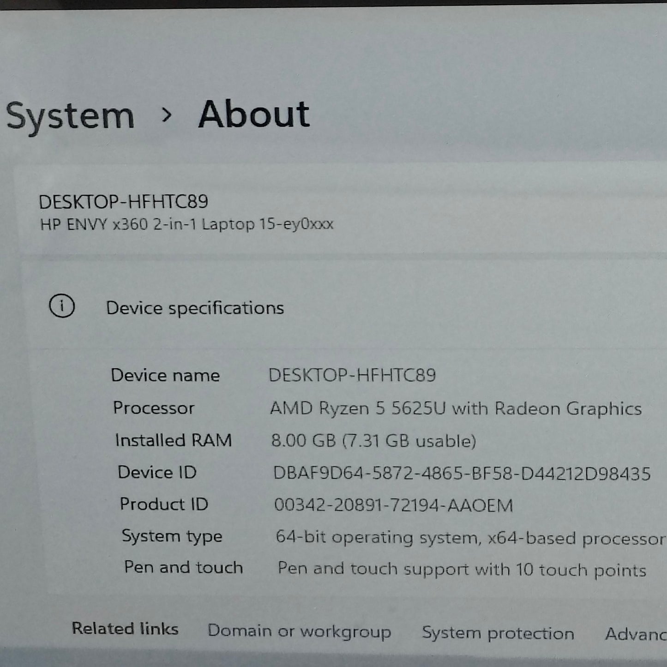Click the breadcrumb chevron between System and About

point(166,114)
